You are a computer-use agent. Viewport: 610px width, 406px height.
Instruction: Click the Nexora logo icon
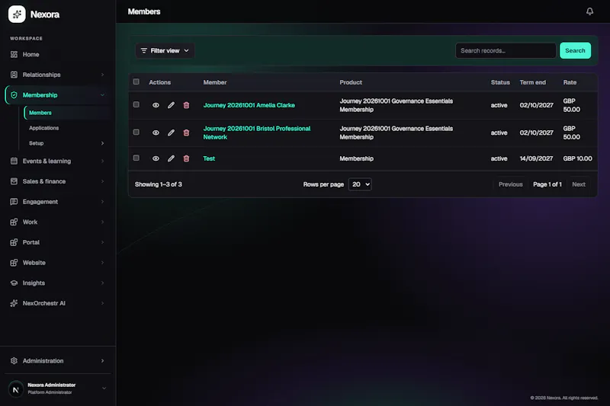click(x=17, y=14)
